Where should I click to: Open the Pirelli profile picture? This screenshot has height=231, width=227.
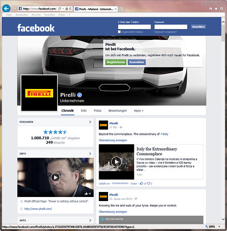[39, 93]
